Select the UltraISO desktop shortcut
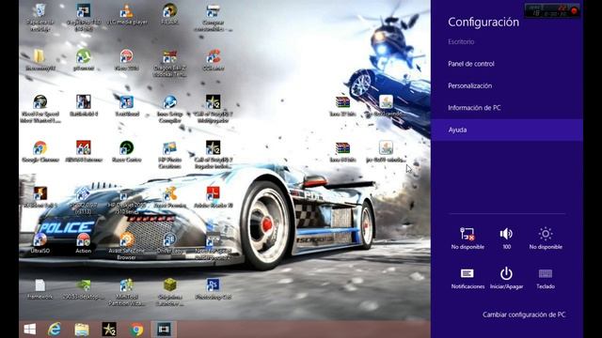Image resolution: width=602 pixels, height=338 pixels. tap(40, 243)
